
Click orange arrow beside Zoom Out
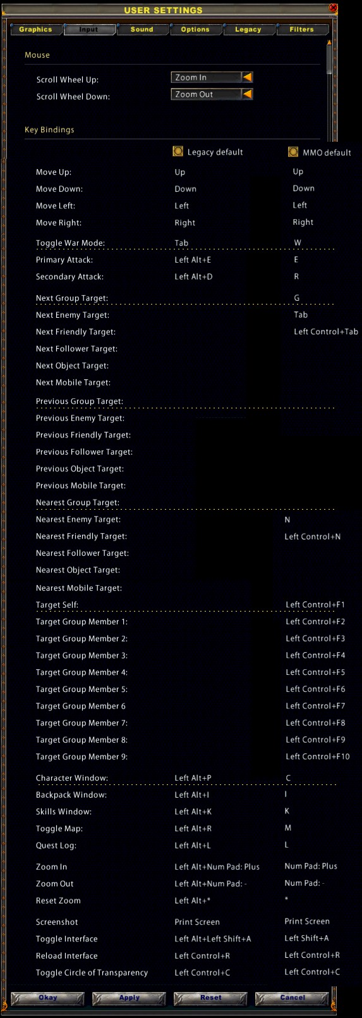click(x=248, y=94)
